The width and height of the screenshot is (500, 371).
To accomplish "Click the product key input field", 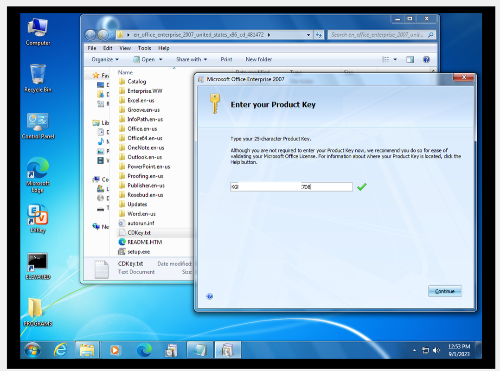I will [x=291, y=187].
